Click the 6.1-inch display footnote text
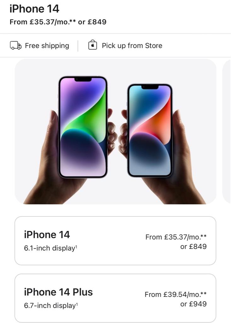This screenshot has width=231, height=323. (50, 248)
